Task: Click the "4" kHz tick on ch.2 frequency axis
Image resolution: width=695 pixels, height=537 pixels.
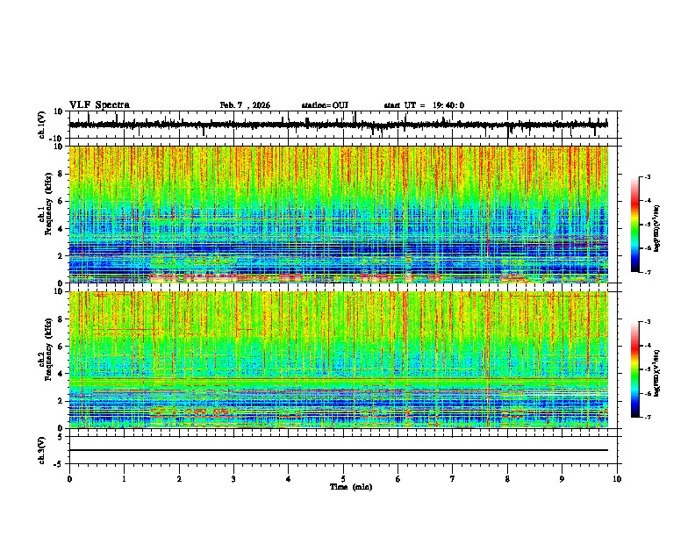Action: coord(61,374)
